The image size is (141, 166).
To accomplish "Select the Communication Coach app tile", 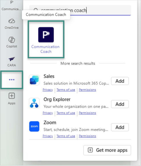I will (x=46, y=39).
